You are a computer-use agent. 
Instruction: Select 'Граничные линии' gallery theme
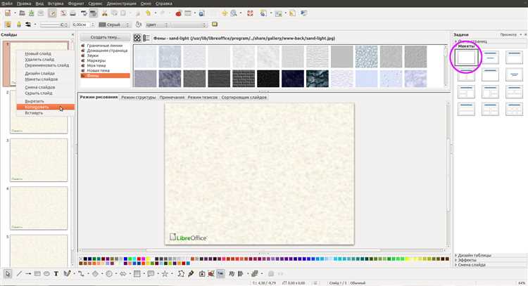coord(105,46)
